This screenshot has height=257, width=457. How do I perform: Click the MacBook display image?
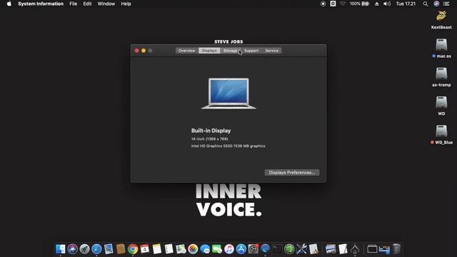228,94
